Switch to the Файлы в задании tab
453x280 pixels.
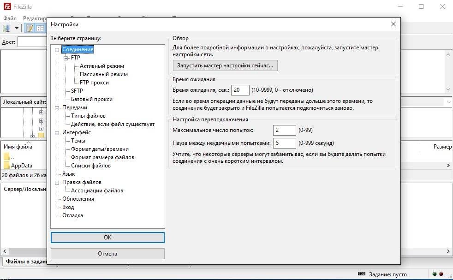pyautogui.click(x=26, y=262)
